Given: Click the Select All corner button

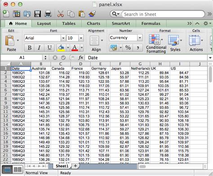Looking at the screenshot, I should coord(6,64).
